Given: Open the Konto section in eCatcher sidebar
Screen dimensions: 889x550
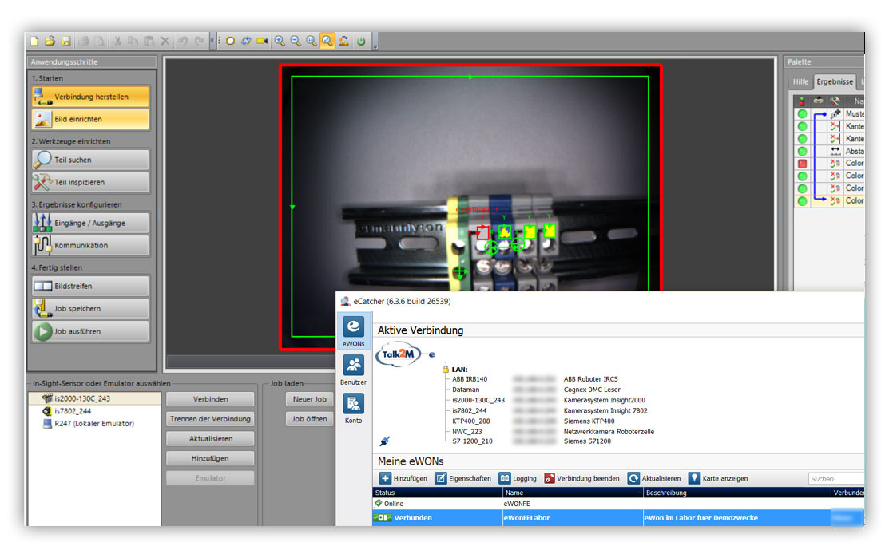Looking at the screenshot, I should tap(353, 409).
